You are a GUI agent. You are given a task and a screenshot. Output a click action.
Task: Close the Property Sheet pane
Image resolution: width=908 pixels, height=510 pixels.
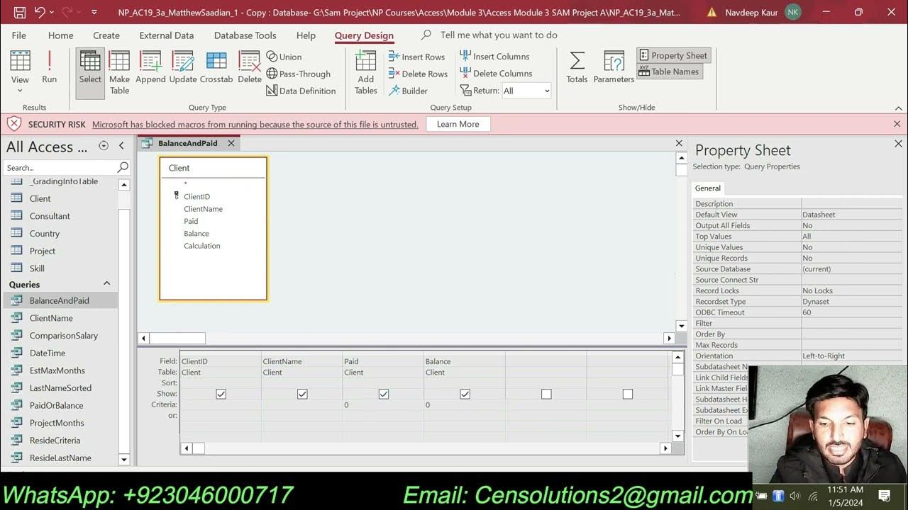pos(898,143)
